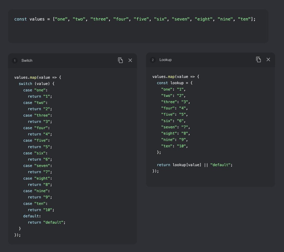This screenshot has height=252, width=284.
Task: Click the 'return lookup[value] || "default";' line
Action: [195, 165]
